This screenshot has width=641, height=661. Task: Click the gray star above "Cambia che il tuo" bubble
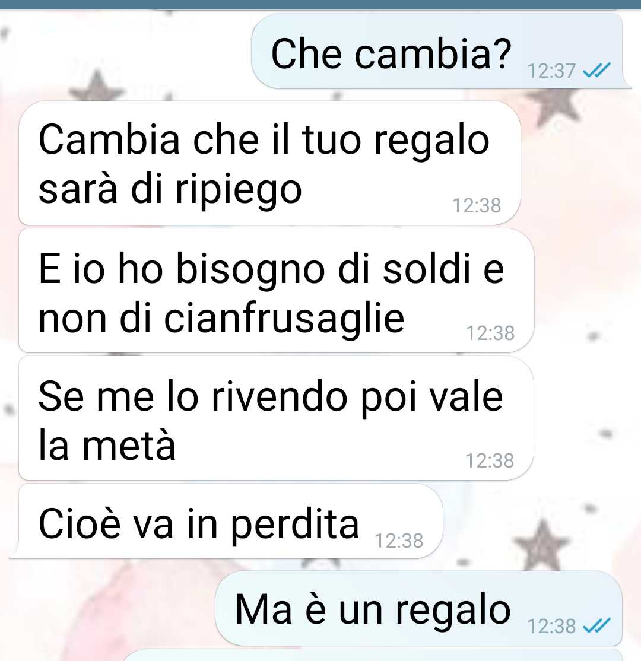tap(97, 86)
